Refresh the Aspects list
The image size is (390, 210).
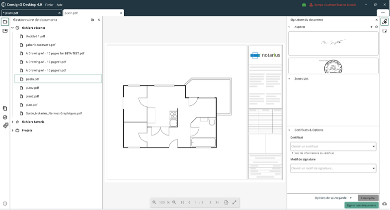pos(376,27)
